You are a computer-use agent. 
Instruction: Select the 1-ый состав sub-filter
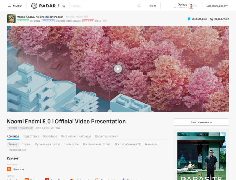pyautogui.click(x=71, y=144)
